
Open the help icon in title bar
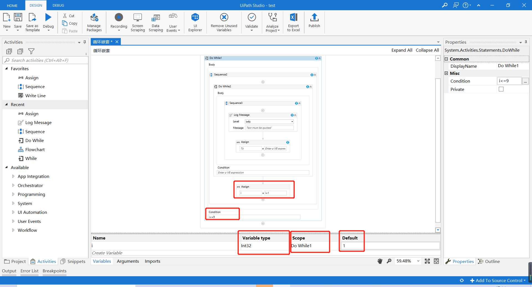coord(465,5)
